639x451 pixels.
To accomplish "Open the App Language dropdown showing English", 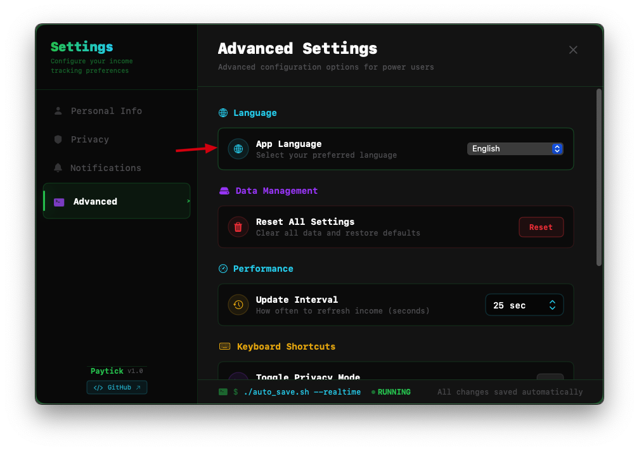I will click(x=515, y=148).
